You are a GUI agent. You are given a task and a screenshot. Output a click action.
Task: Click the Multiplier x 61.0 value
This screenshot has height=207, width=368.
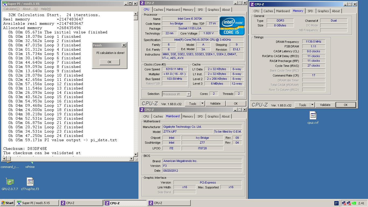175,74
